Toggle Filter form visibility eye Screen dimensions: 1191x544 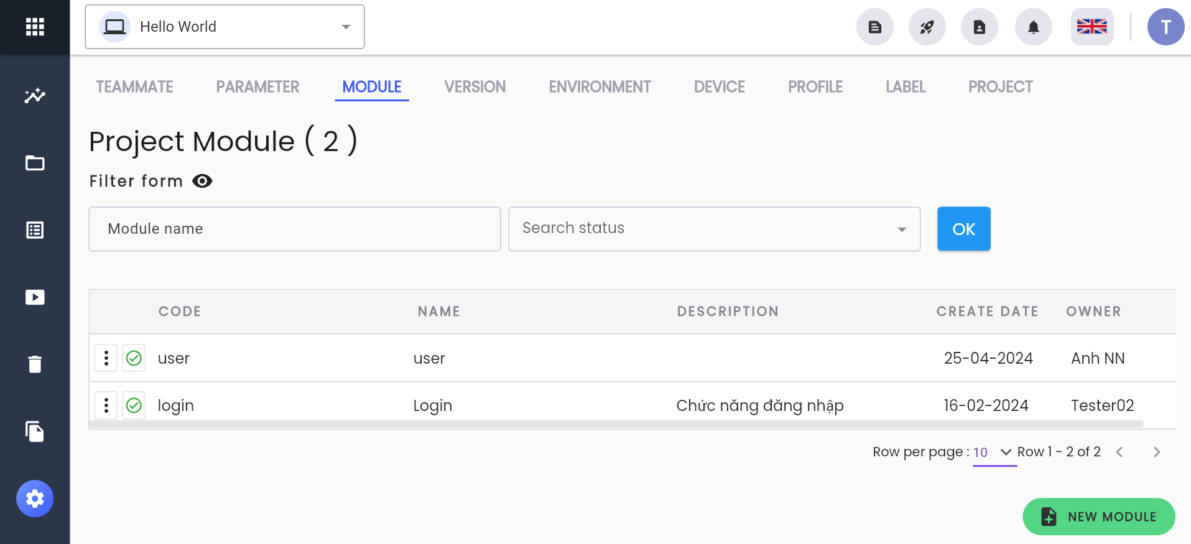click(x=202, y=181)
